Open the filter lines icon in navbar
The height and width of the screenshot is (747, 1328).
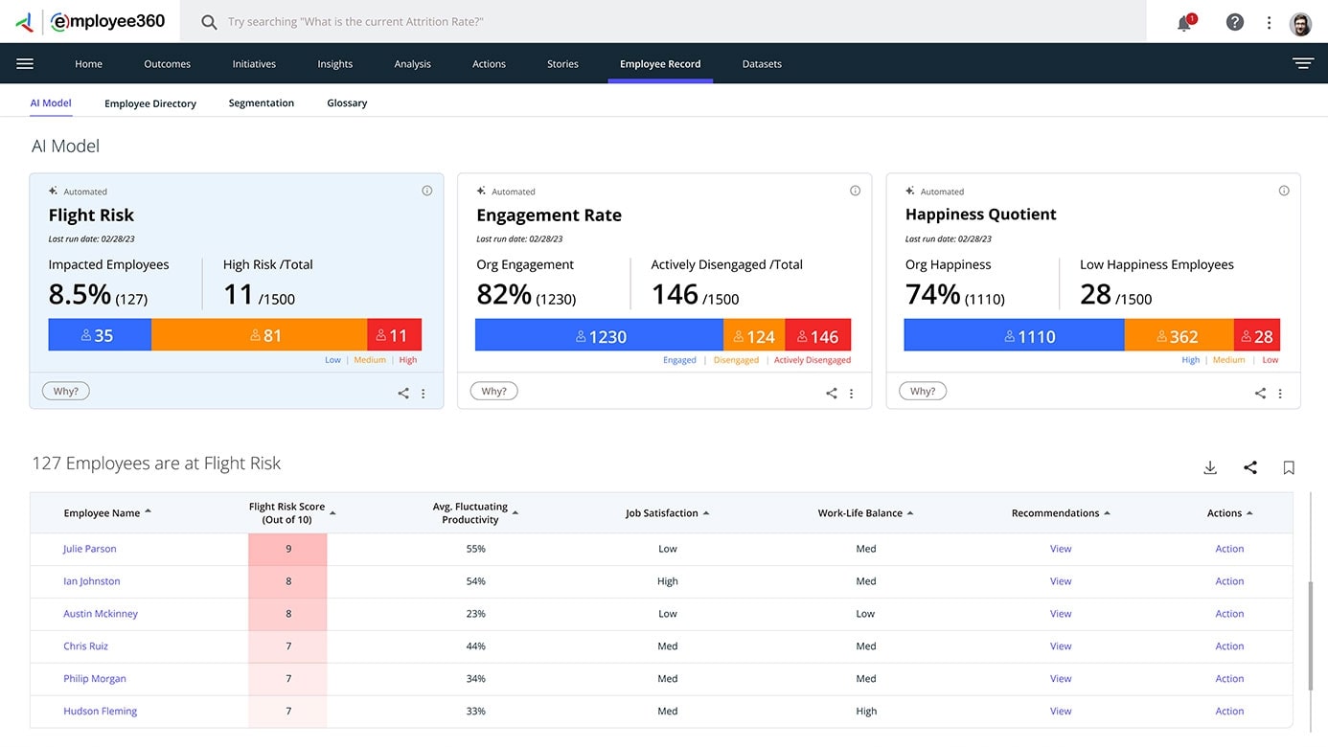1302,64
